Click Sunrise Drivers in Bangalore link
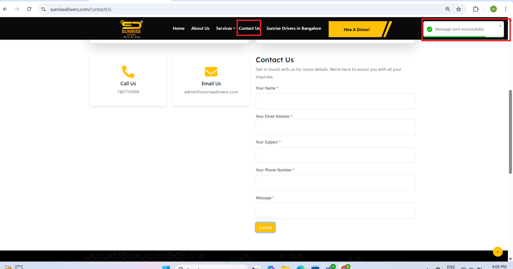 click(293, 28)
